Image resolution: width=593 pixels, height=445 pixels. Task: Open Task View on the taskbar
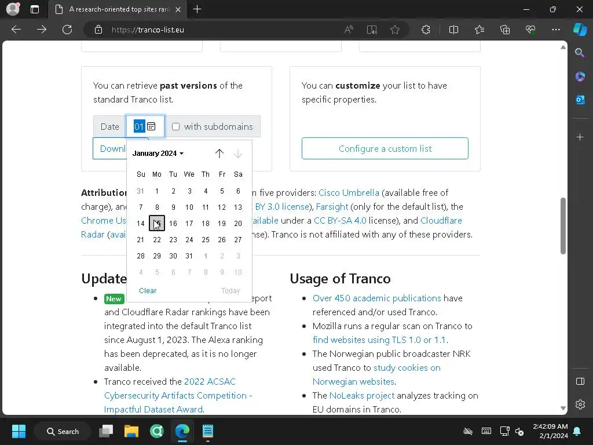click(x=106, y=431)
